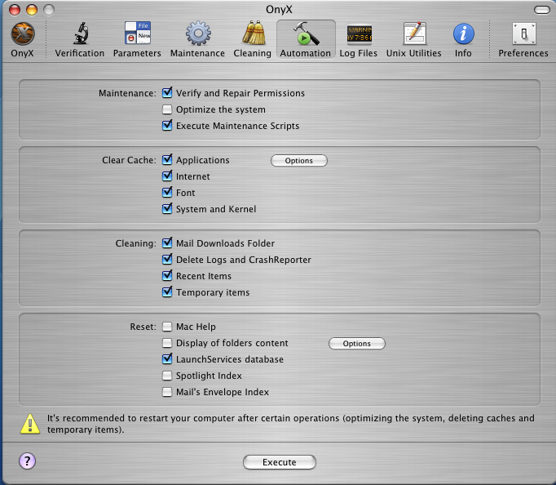The width and height of the screenshot is (556, 485).
Task: Click the yellow warning triangle icon
Action: [x=30, y=424]
